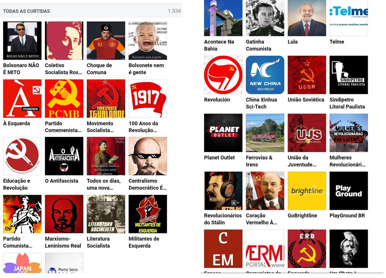Open the Gatinha Comunista page link

[x=259, y=45]
